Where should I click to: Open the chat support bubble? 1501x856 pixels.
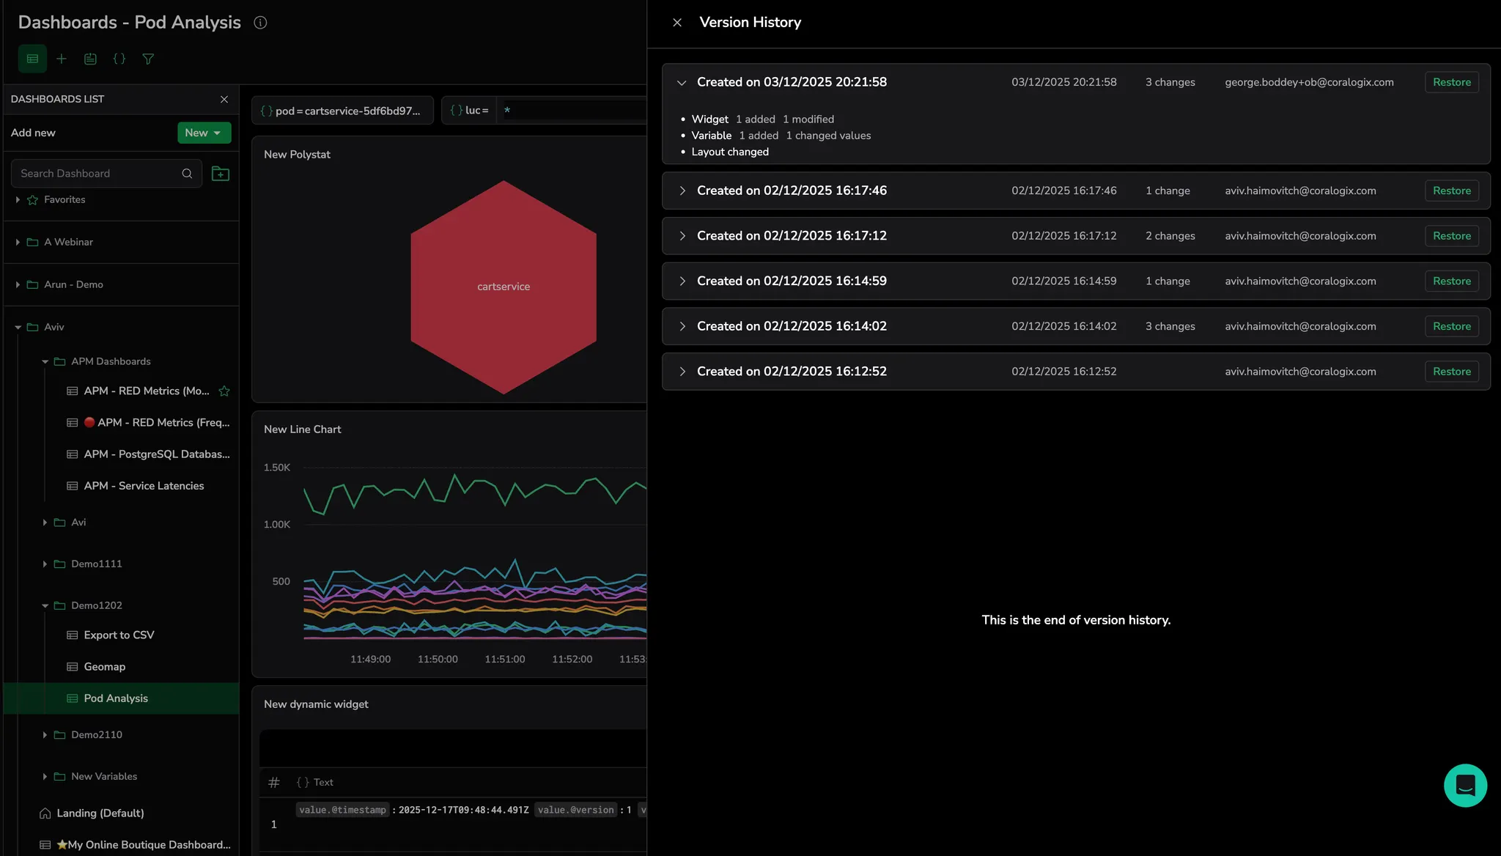pyautogui.click(x=1465, y=786)
